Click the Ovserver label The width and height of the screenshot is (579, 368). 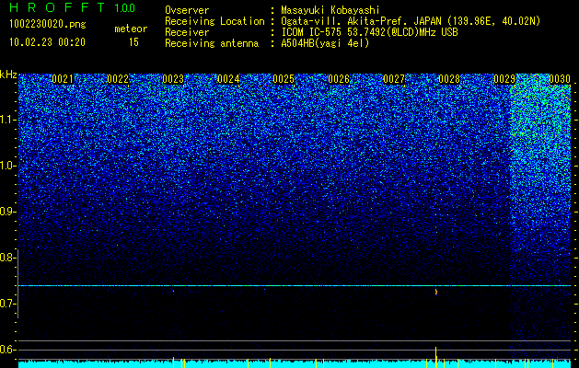point(187,10)
